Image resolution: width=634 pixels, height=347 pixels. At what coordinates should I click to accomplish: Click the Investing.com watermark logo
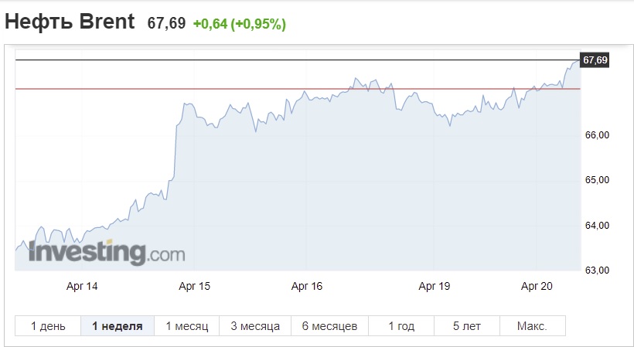click(107, 253)
